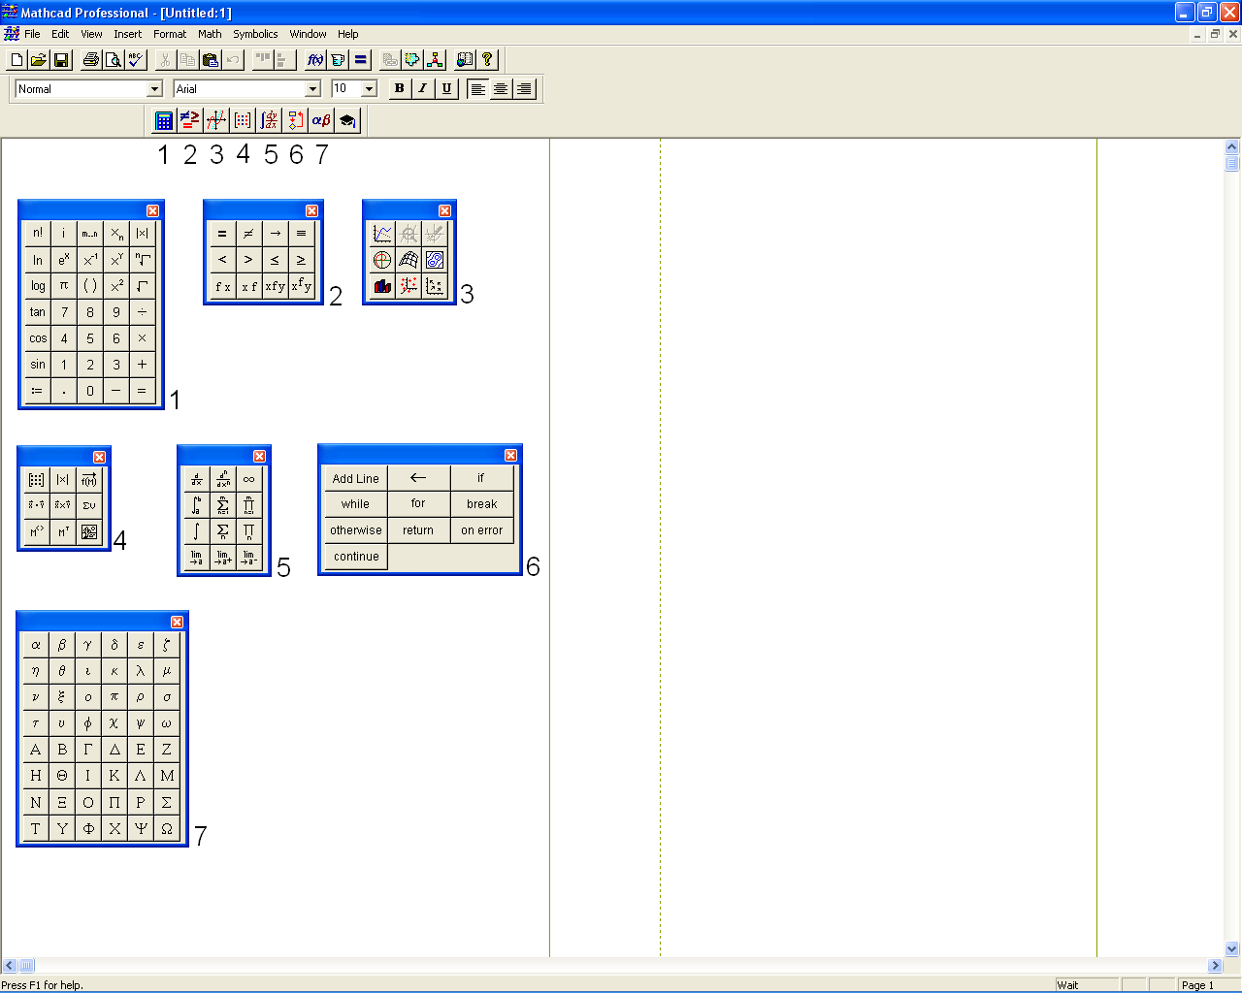
Task: Click the Print icon
Action: [x=91, y=60]
